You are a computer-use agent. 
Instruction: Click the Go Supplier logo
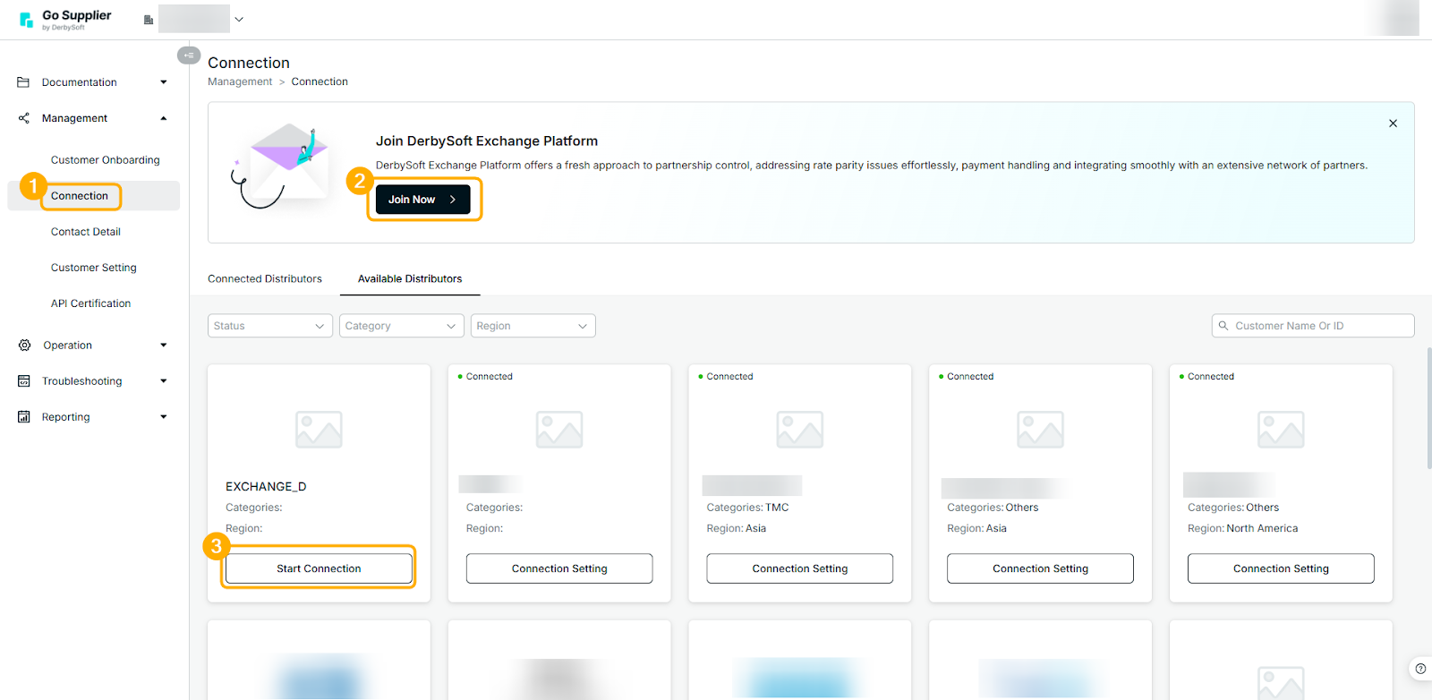click(65, 19)
